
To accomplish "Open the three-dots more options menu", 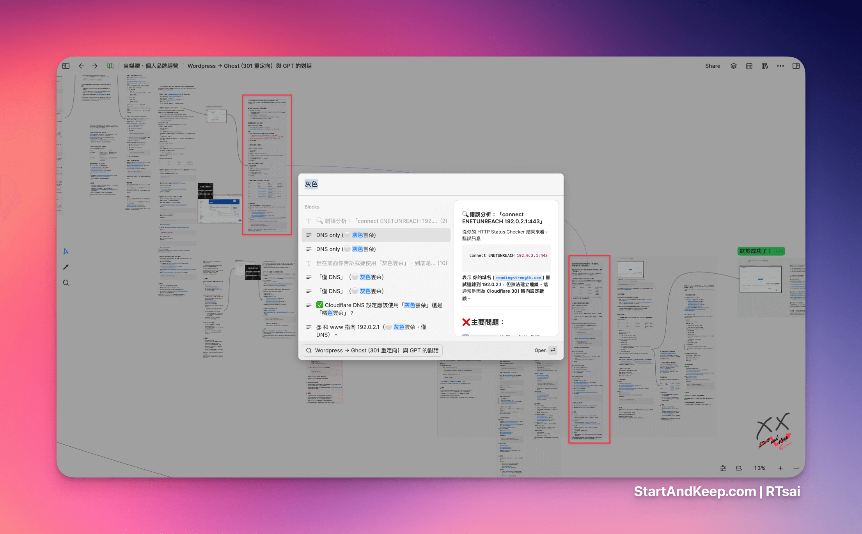I will (x=780, y=66).
